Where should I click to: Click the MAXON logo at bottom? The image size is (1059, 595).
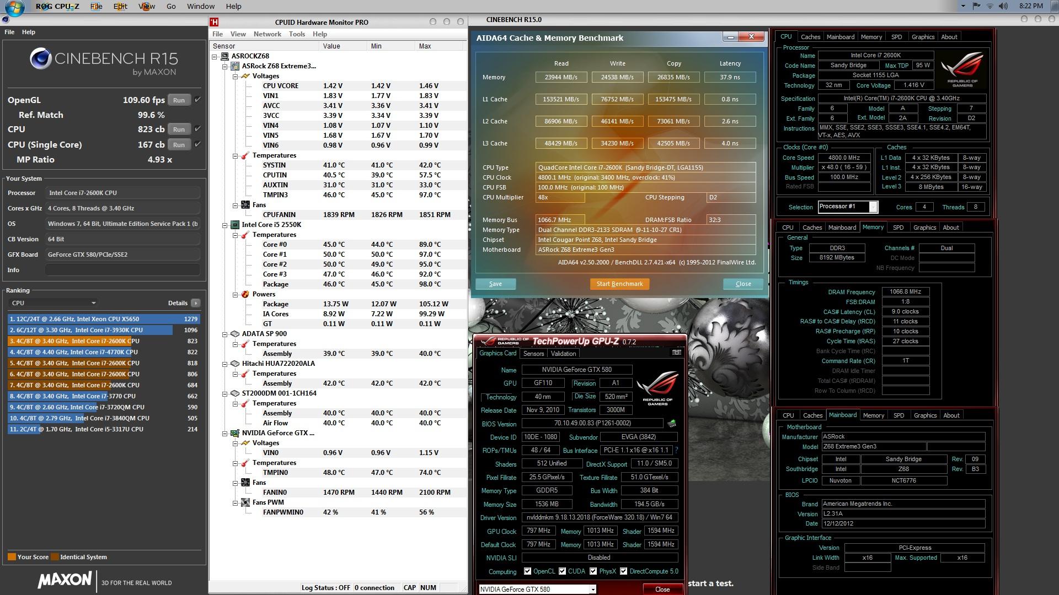[65, 580]
